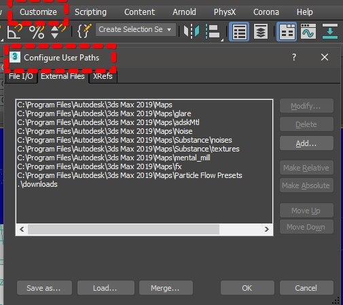This screenshot has height=305, width=343.
Task: Open the Arnold menu
Action: coord(184,12)
